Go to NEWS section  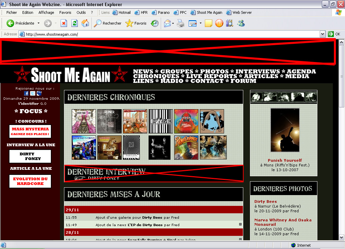point(143,71)
